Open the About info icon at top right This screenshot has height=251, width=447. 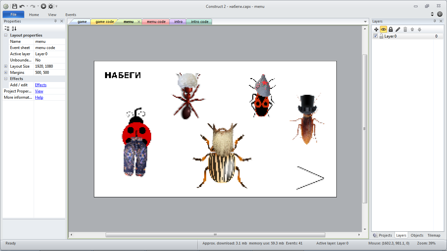click(x=440, y=14)
